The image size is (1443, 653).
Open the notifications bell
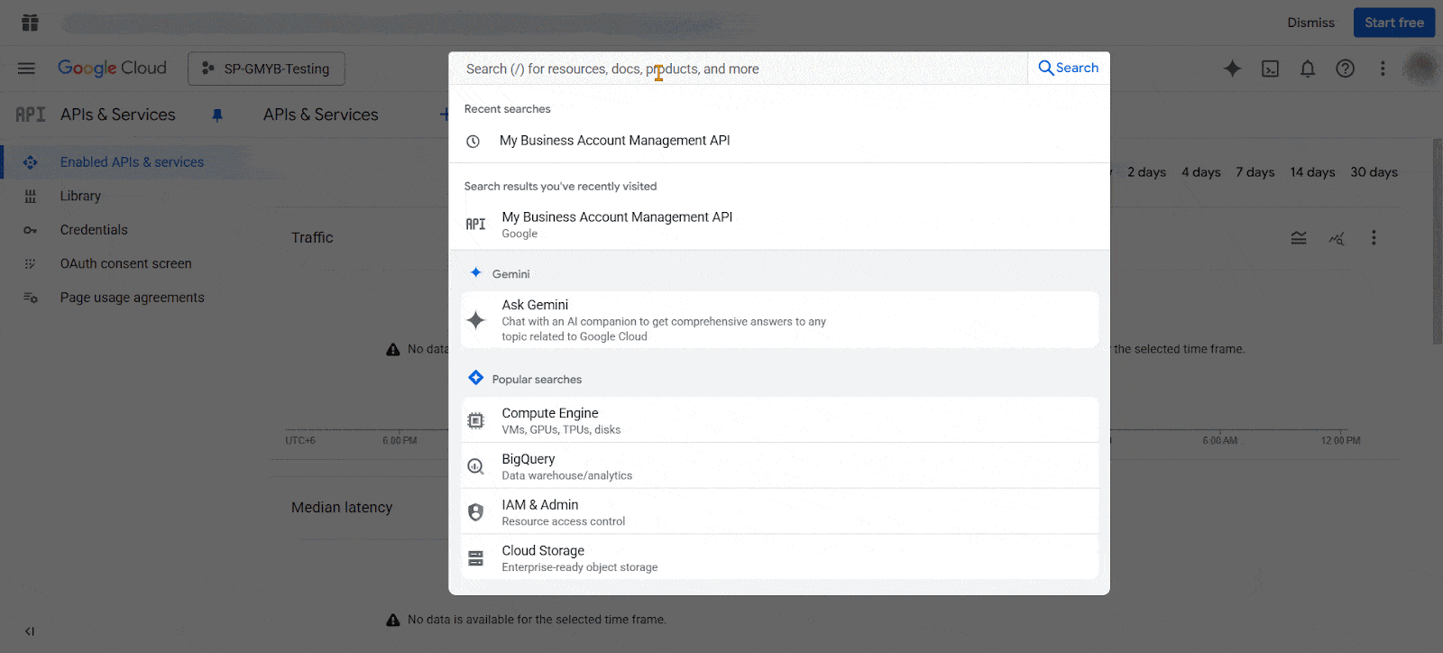tap(1308, 69)
